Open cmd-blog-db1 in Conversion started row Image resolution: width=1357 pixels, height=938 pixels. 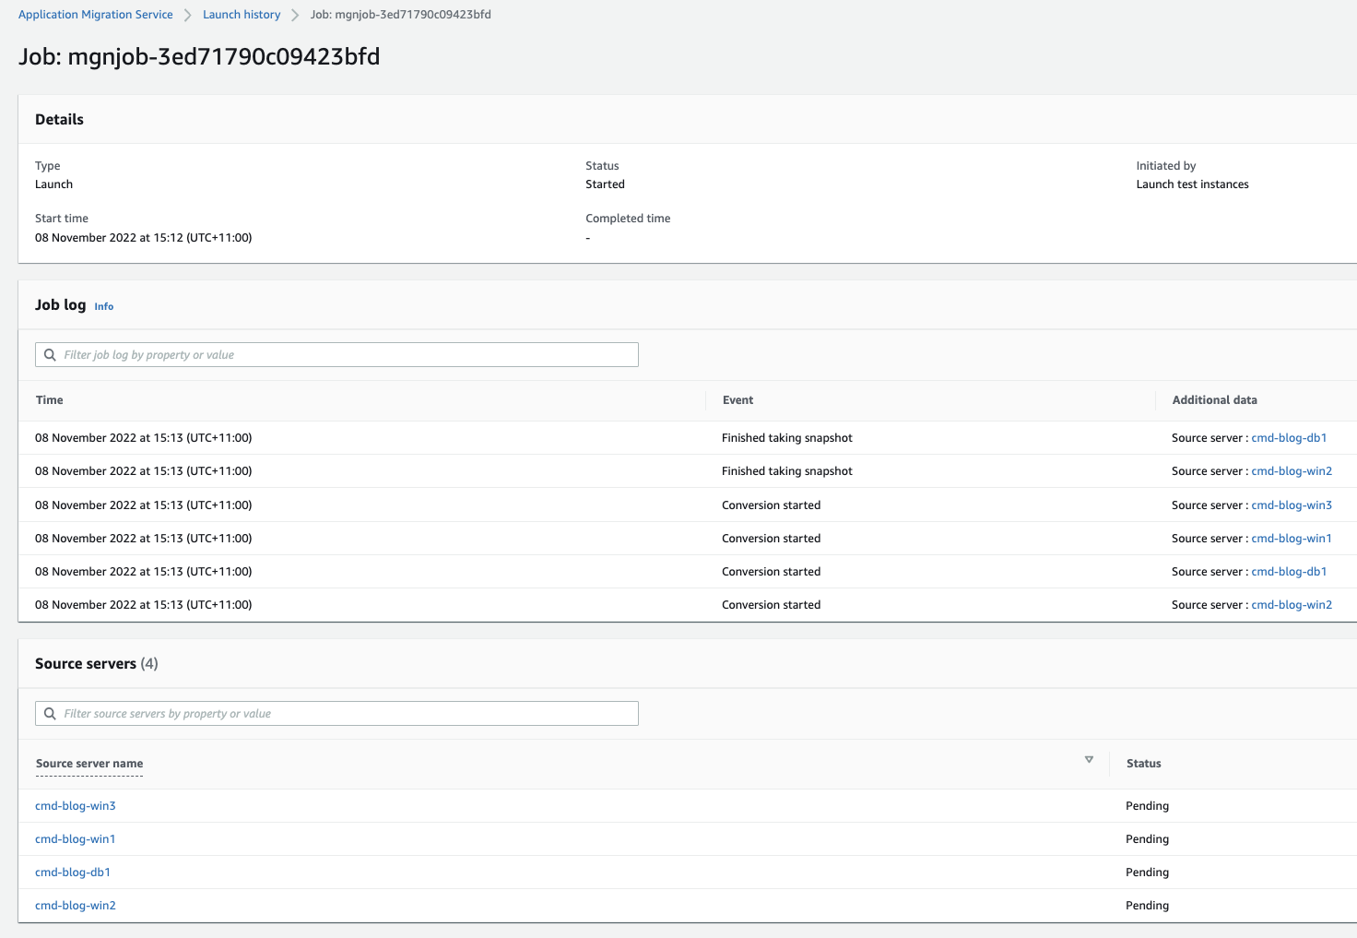point(1289,572)
